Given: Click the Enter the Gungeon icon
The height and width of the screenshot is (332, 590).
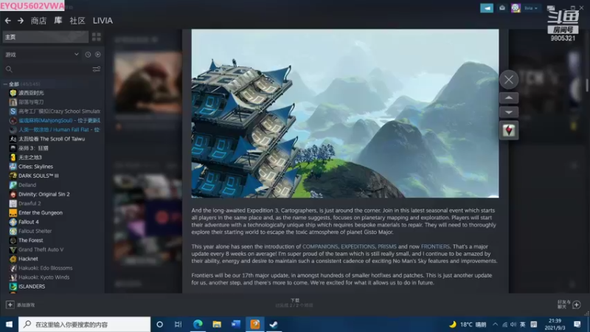Looking at the screenshot, I should click(13, 212).
